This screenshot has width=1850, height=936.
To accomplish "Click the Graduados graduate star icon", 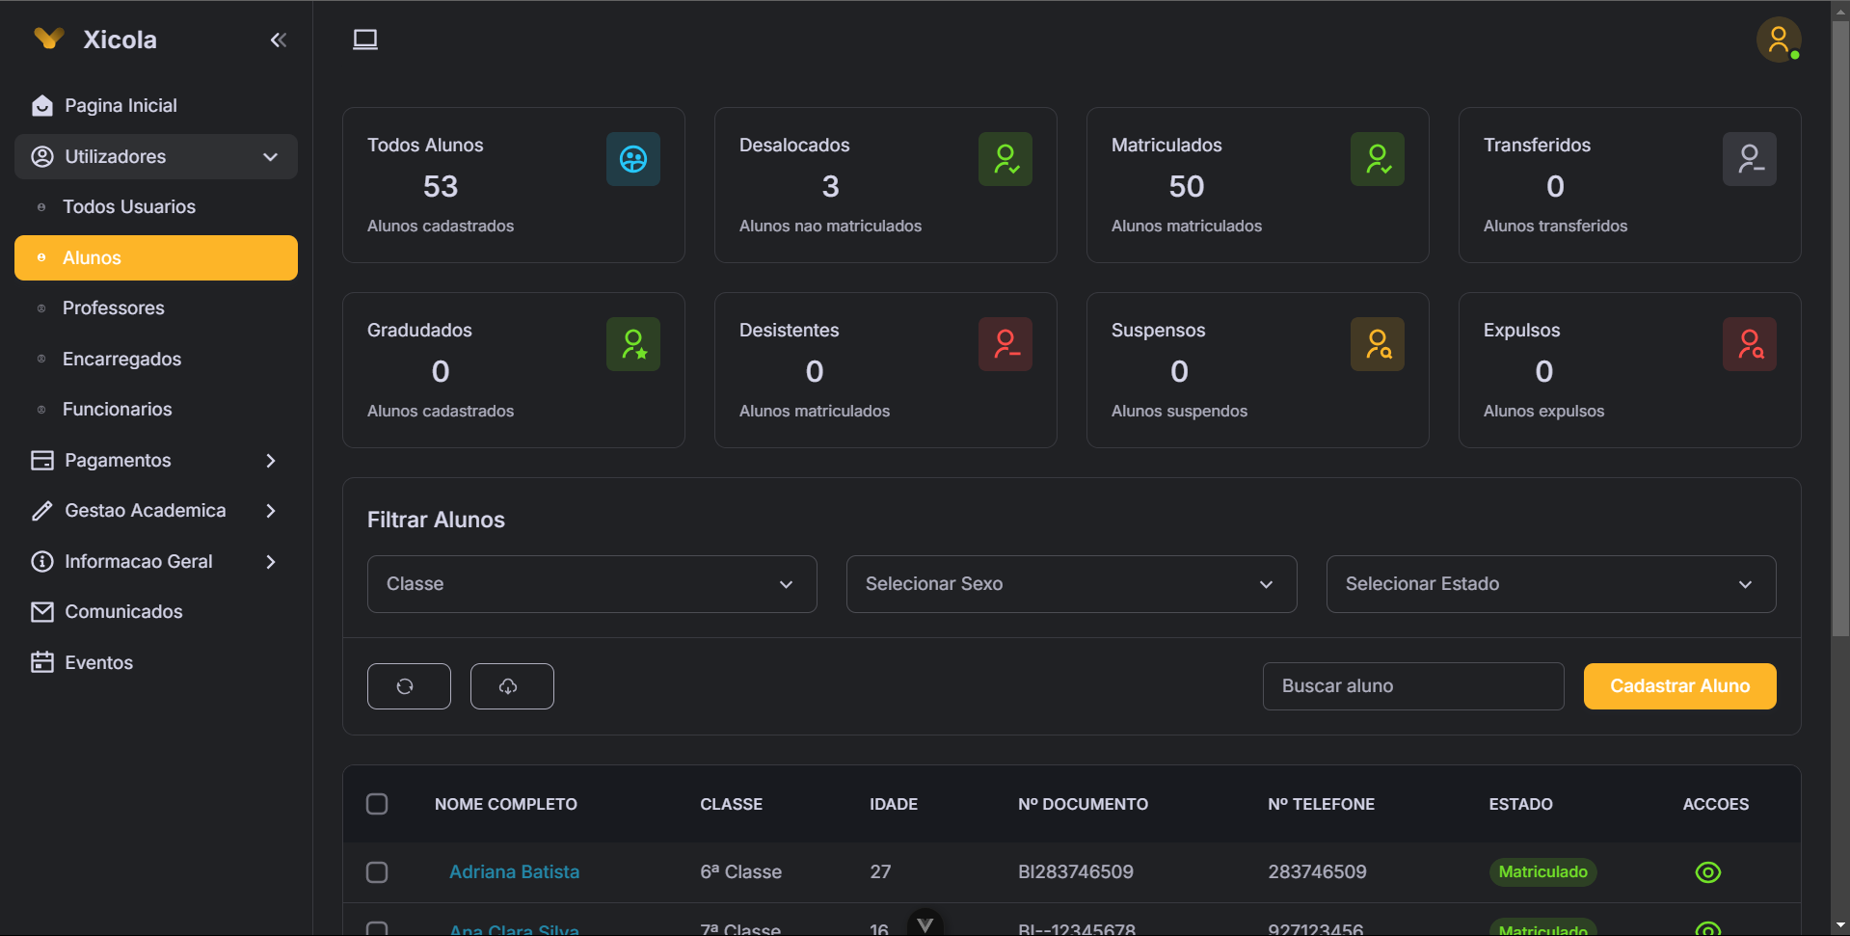I will [632, 343].
